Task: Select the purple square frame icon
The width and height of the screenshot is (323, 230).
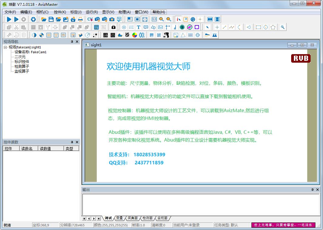Action: (x=197, y=27)
